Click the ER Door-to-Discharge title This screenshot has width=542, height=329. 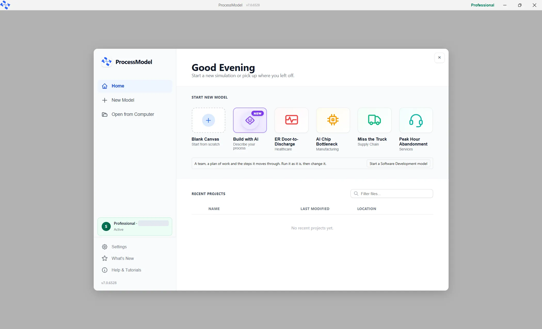coord(286,141)
